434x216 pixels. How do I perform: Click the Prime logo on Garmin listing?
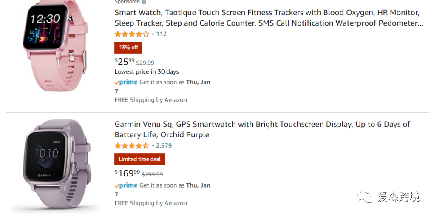click(x=126, y=185)
